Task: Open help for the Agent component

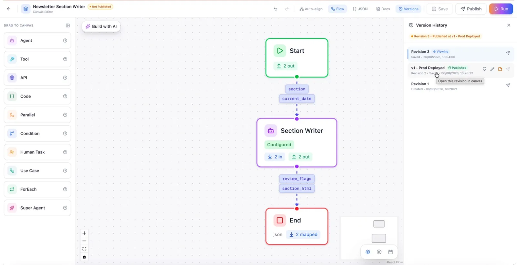Action: (x=65, y=41)
